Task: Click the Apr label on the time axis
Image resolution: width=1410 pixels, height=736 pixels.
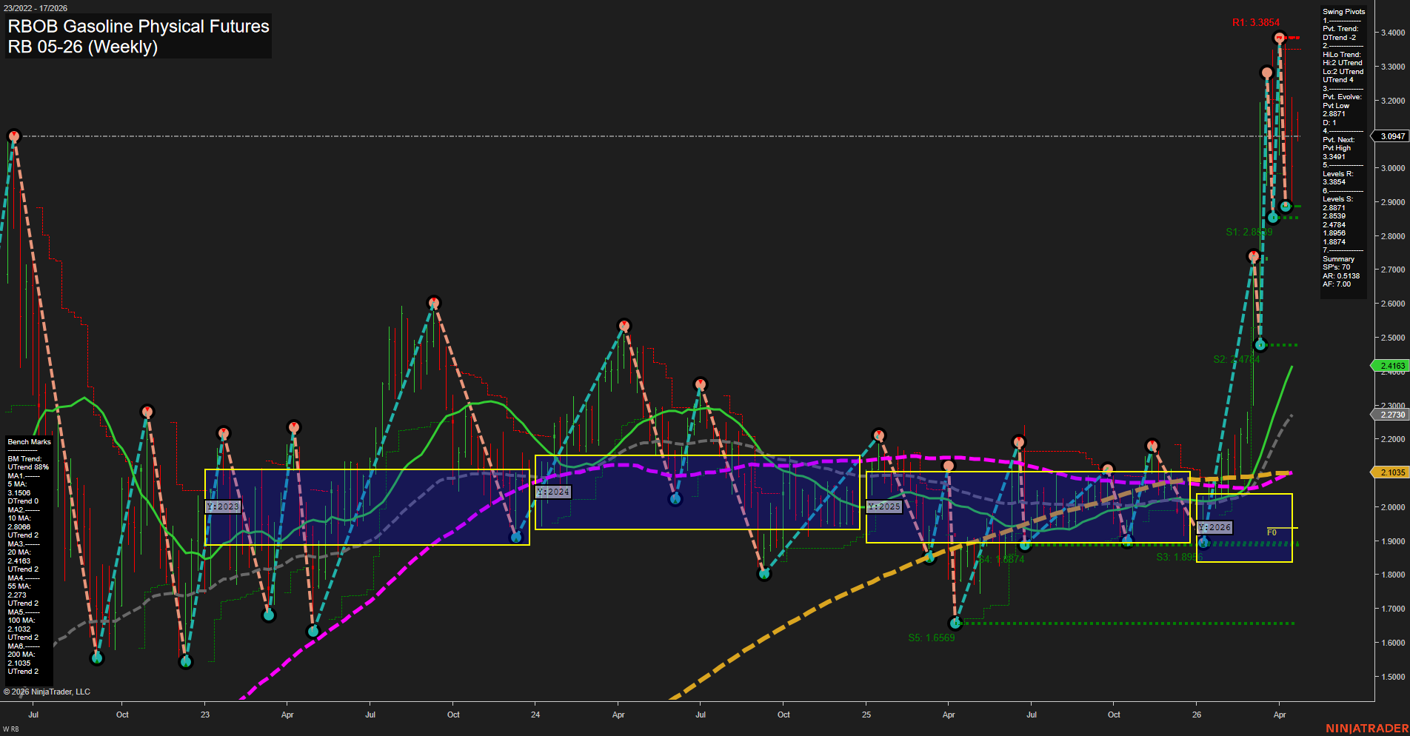Action: coord(1281,715)
